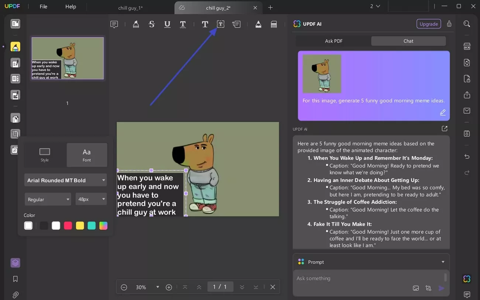The height and width of the screenshot is (300, 480).
Task: Select the Font tab in properties popup
Action: coord(87,155)
